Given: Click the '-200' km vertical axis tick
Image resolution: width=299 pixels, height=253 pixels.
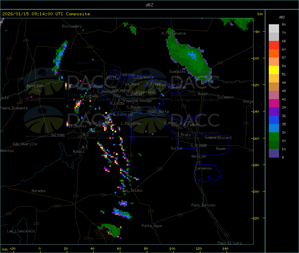Looking at the screenshot, I should point(256,192).
